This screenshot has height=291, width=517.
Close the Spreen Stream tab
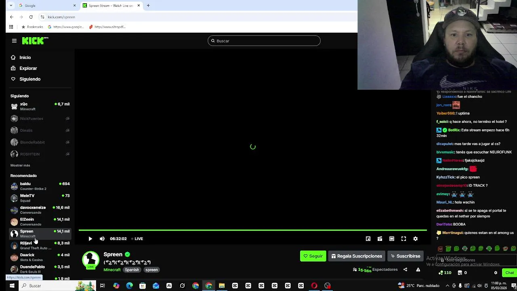click(139, 6)
